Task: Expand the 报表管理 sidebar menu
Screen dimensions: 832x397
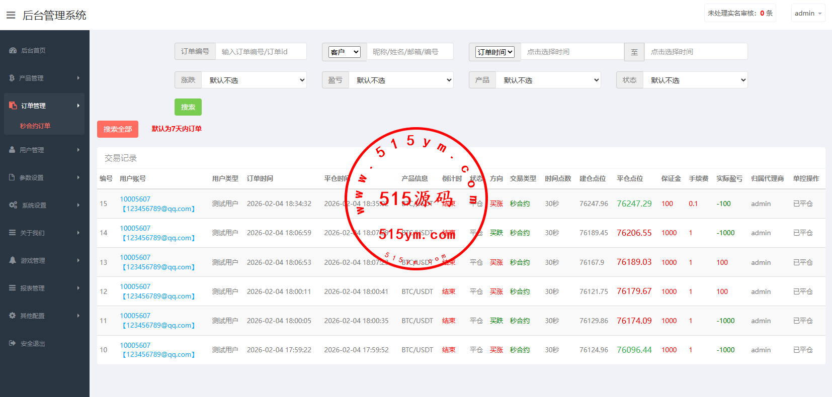Action: [44, 288]
